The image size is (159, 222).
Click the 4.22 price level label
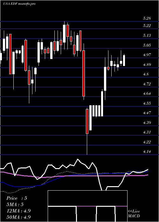pos(147,142)
